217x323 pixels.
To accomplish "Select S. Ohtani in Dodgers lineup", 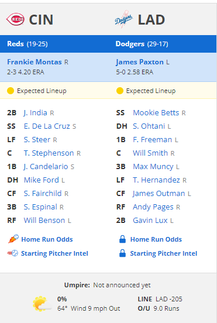I will (149, 126).
